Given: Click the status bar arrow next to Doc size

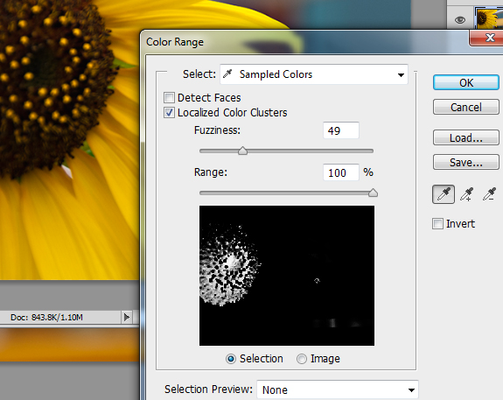Looking at the screenshot, I should tap(126, 317).
